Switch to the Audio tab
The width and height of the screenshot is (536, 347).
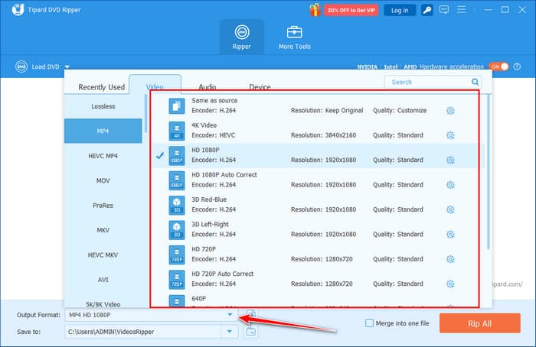pos(207,87)
